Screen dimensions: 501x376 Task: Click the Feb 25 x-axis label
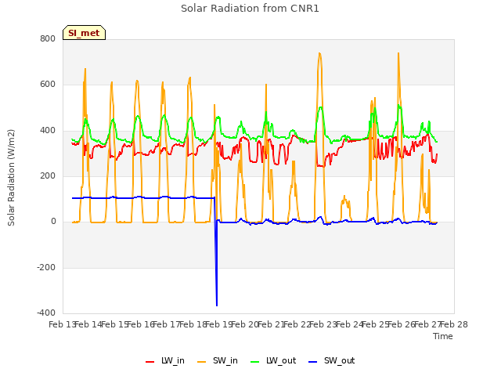pos(376,324)
